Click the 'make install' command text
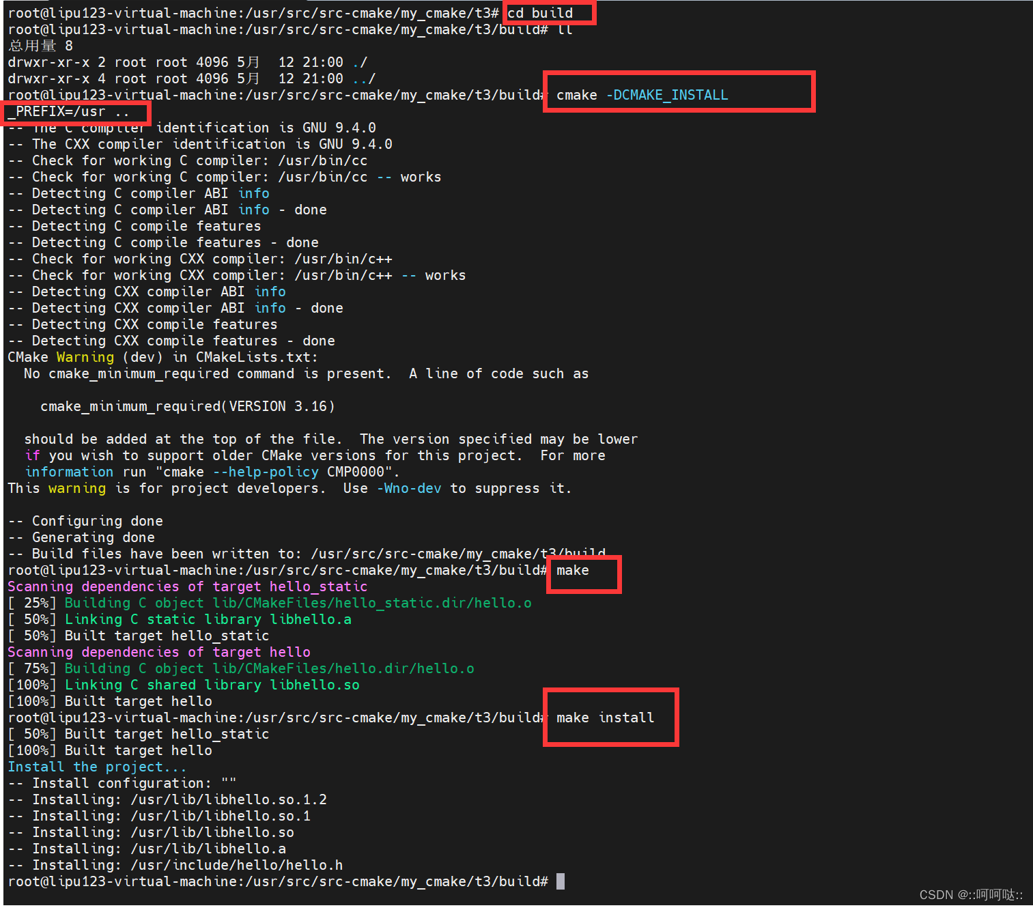Viewport: 1033px width, 908px height. point(606,718)
